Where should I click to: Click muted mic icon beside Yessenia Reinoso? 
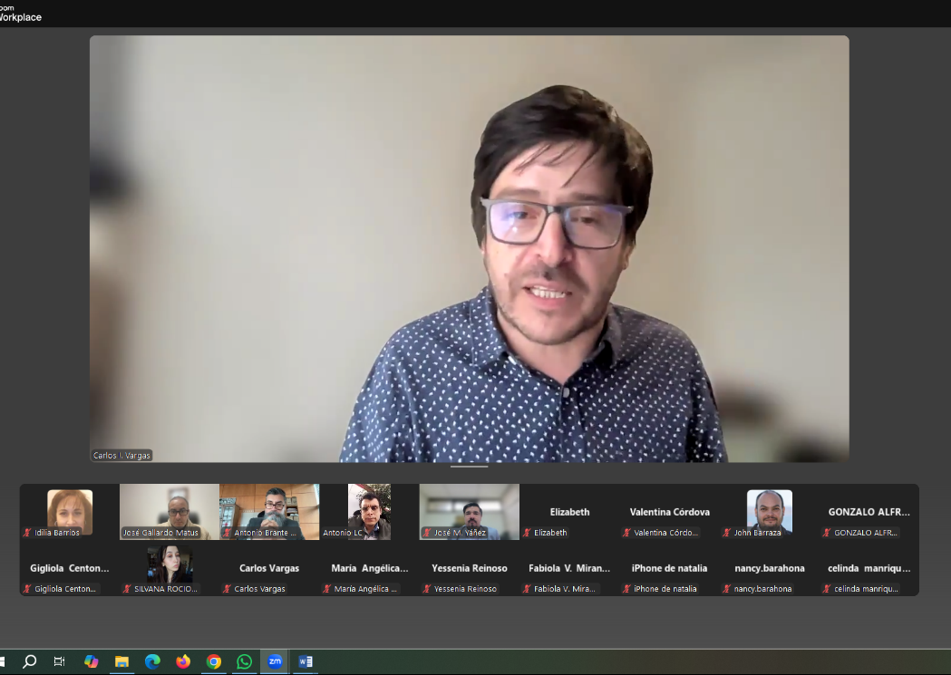click(427, 588)
